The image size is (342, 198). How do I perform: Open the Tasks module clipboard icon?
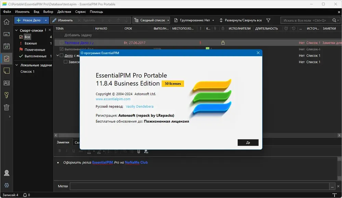click(6, 58)
